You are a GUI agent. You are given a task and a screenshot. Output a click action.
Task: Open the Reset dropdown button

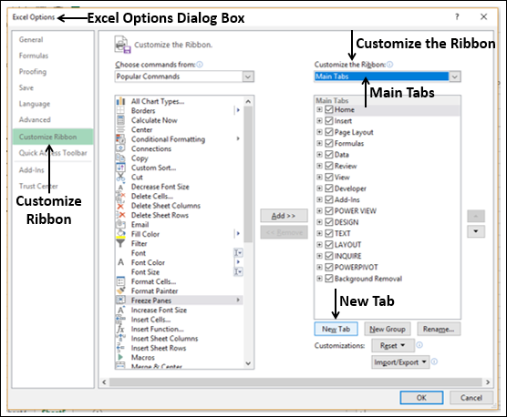[x=393, y=345]
